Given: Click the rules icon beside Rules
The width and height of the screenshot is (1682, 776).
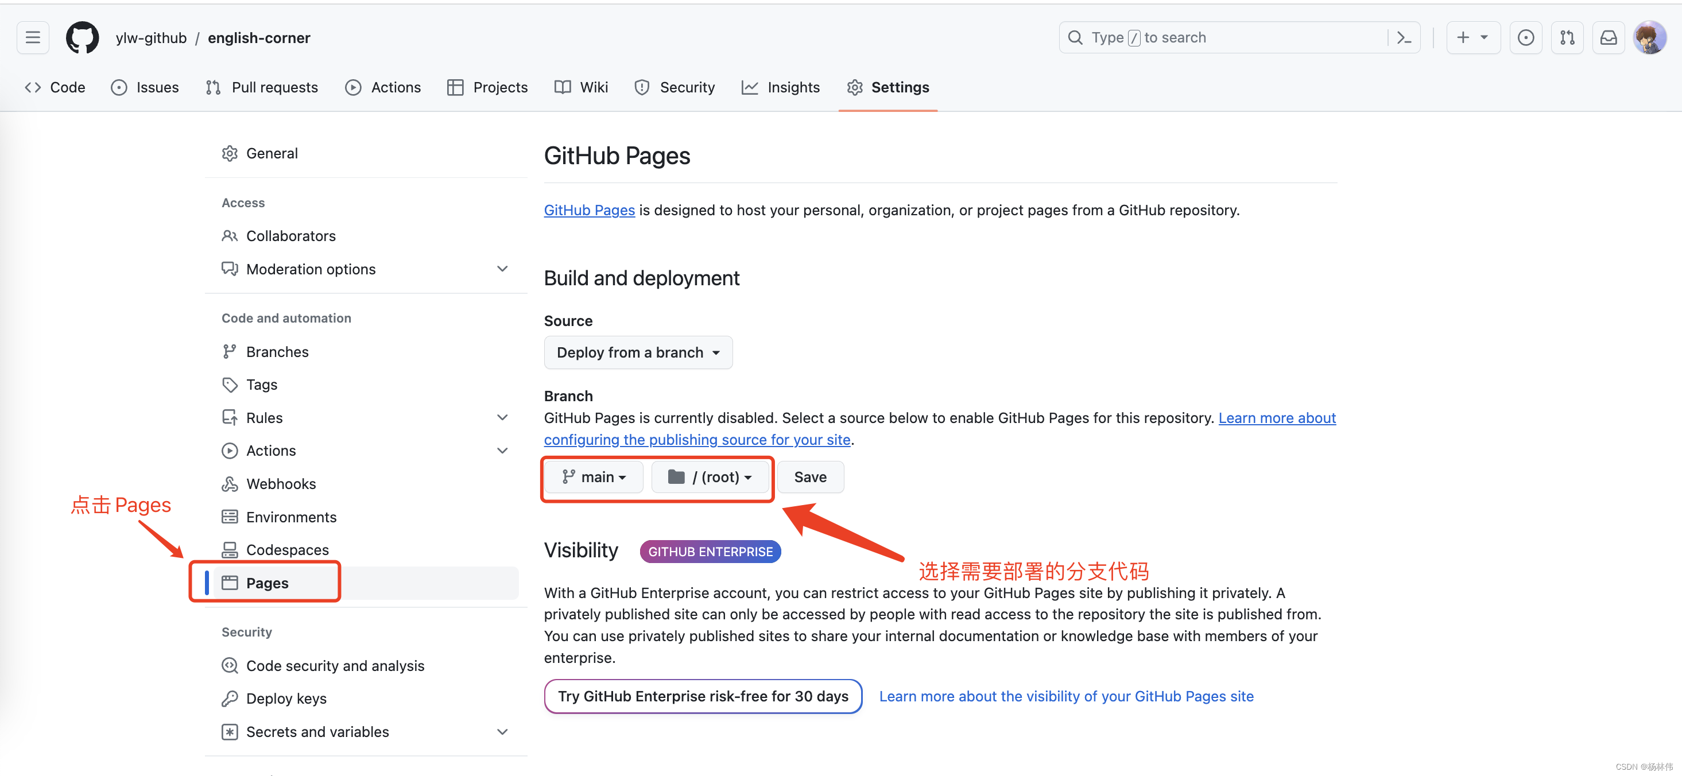Looking at the screenshot, I should tap(230, 418).
